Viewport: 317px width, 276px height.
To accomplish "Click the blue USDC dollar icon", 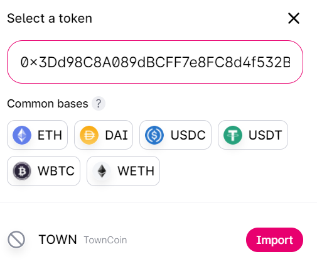I will 154,135.
